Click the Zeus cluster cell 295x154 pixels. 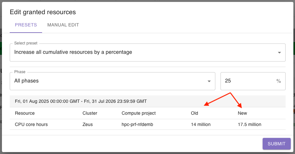88,124
